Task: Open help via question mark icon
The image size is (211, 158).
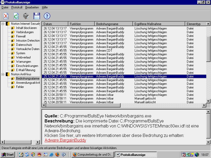Action: (x=47, y=16)
